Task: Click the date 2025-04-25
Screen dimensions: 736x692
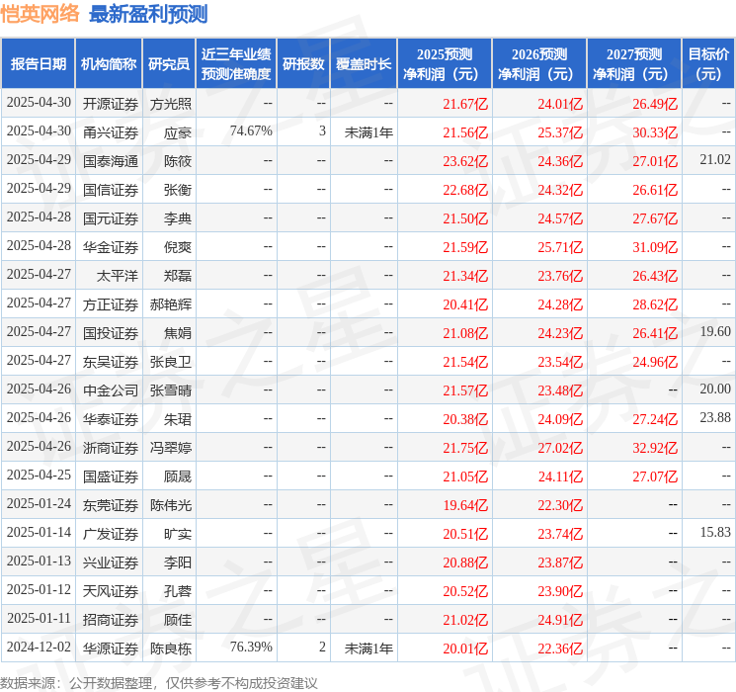Action: [39, 475]
